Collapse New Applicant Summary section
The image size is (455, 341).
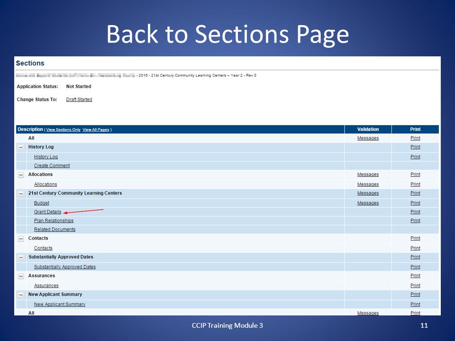click(x=21, y=295)
